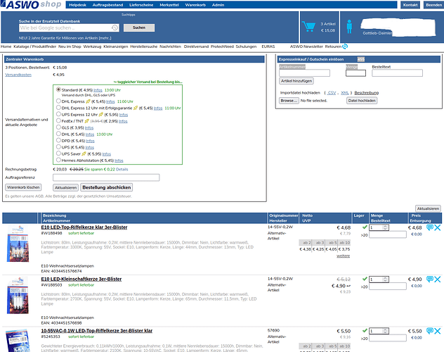Click comment bubble icon for E10 LED-Top-Riffelkerze

(430, 228)
